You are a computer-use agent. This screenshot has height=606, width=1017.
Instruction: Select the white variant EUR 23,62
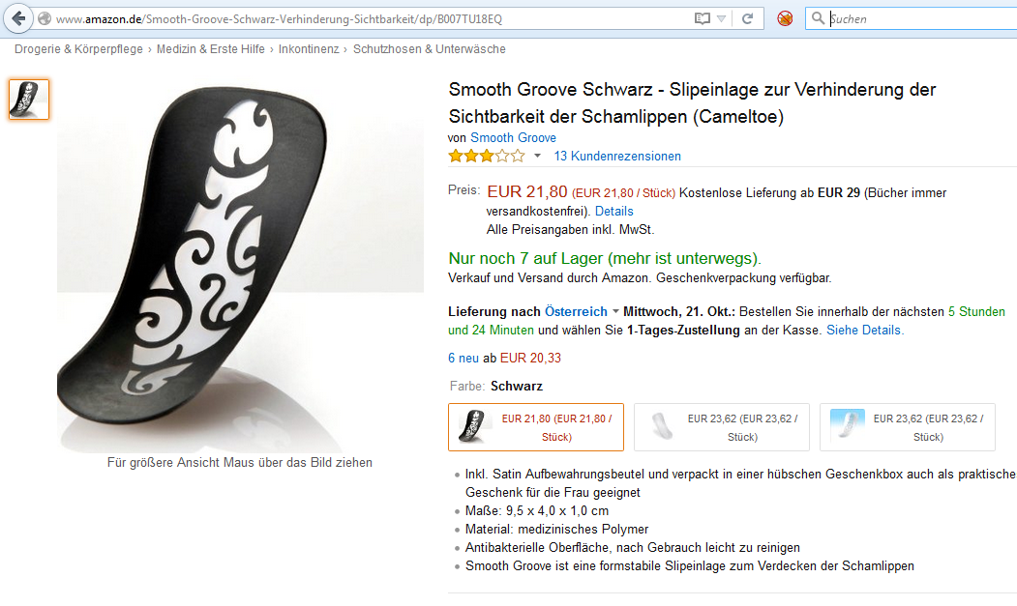coord(721,427)
